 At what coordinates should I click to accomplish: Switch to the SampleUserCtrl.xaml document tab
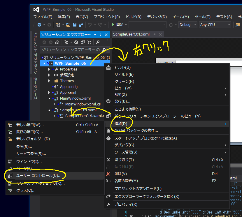(x=131, y=34)
